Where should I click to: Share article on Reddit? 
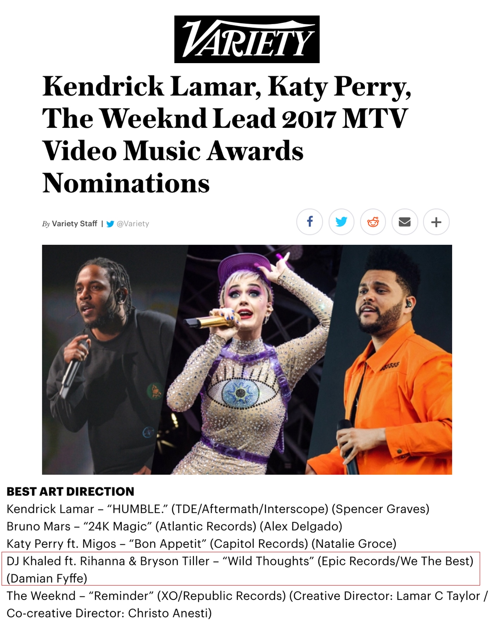[373, 222]
